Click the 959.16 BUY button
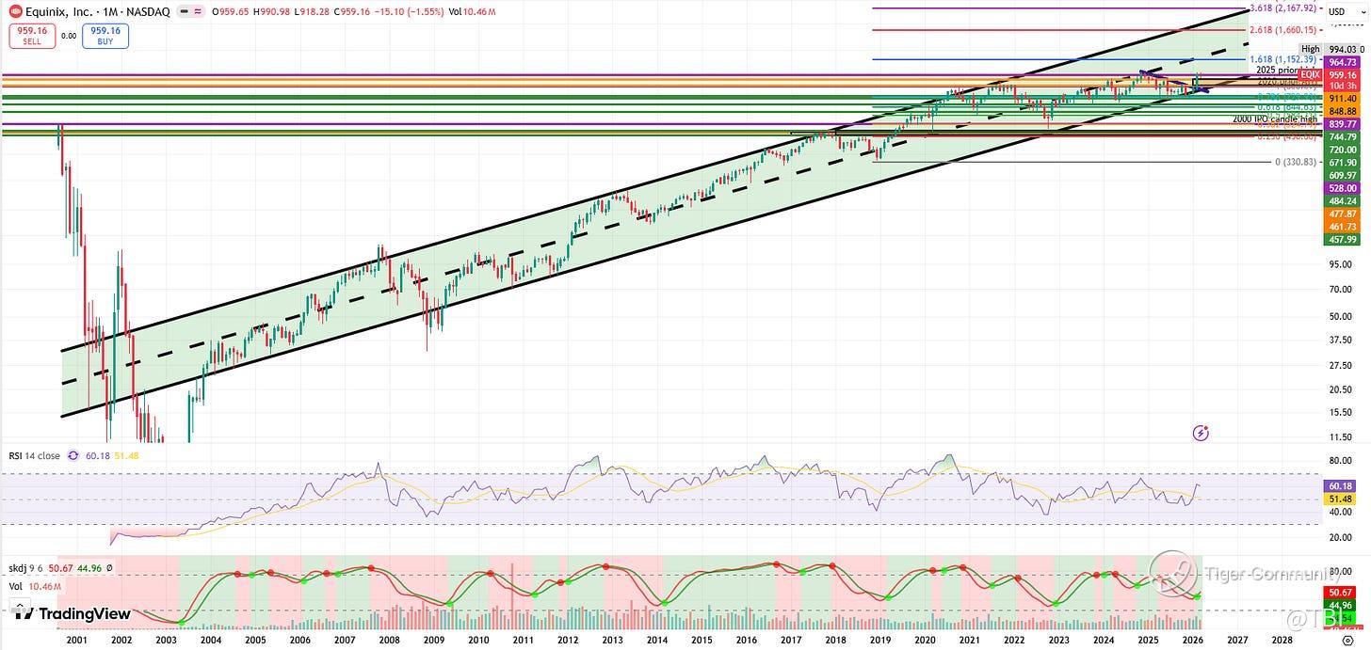Screen dimensions: 1371x650 [x=105, y=37]
